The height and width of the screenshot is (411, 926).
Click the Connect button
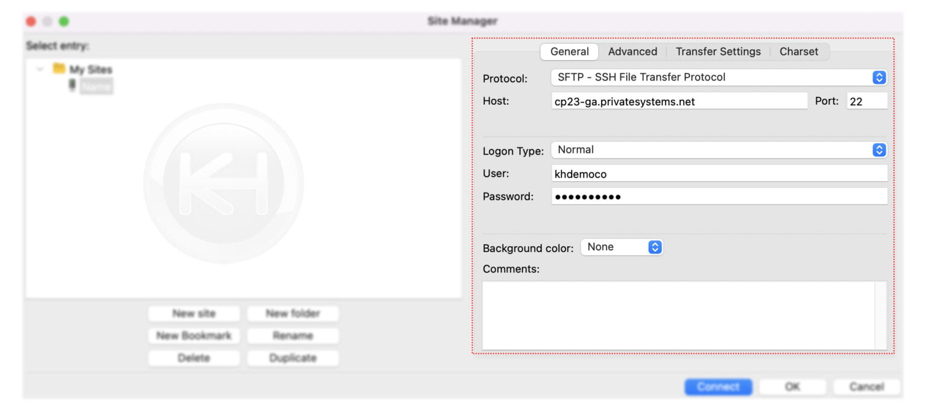click(718, 387)
